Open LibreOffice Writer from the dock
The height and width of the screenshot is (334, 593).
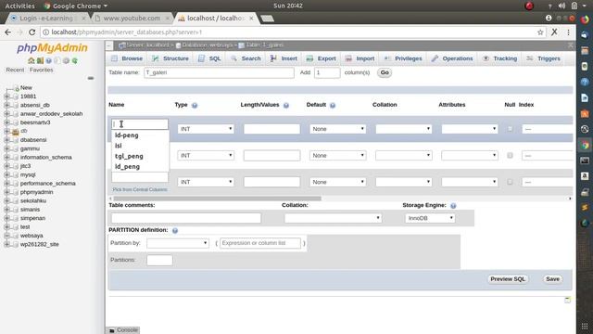[x=585, y=97]
